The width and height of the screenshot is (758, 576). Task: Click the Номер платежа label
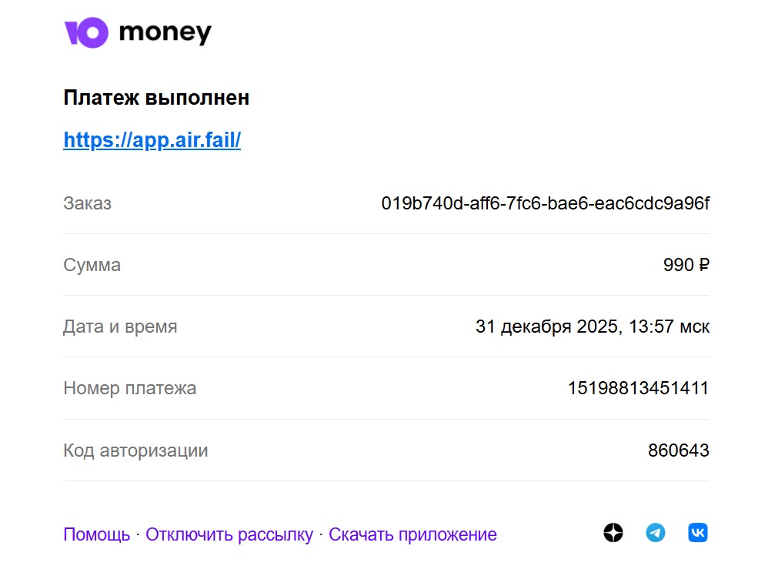point(129,388)
